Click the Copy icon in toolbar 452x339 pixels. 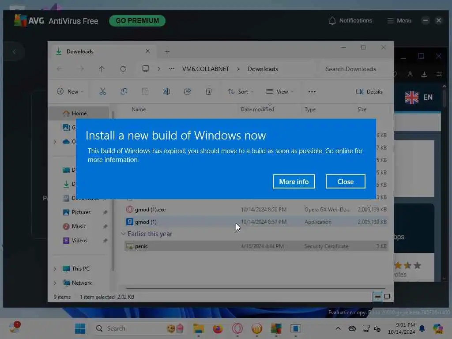tap(124, 92)
